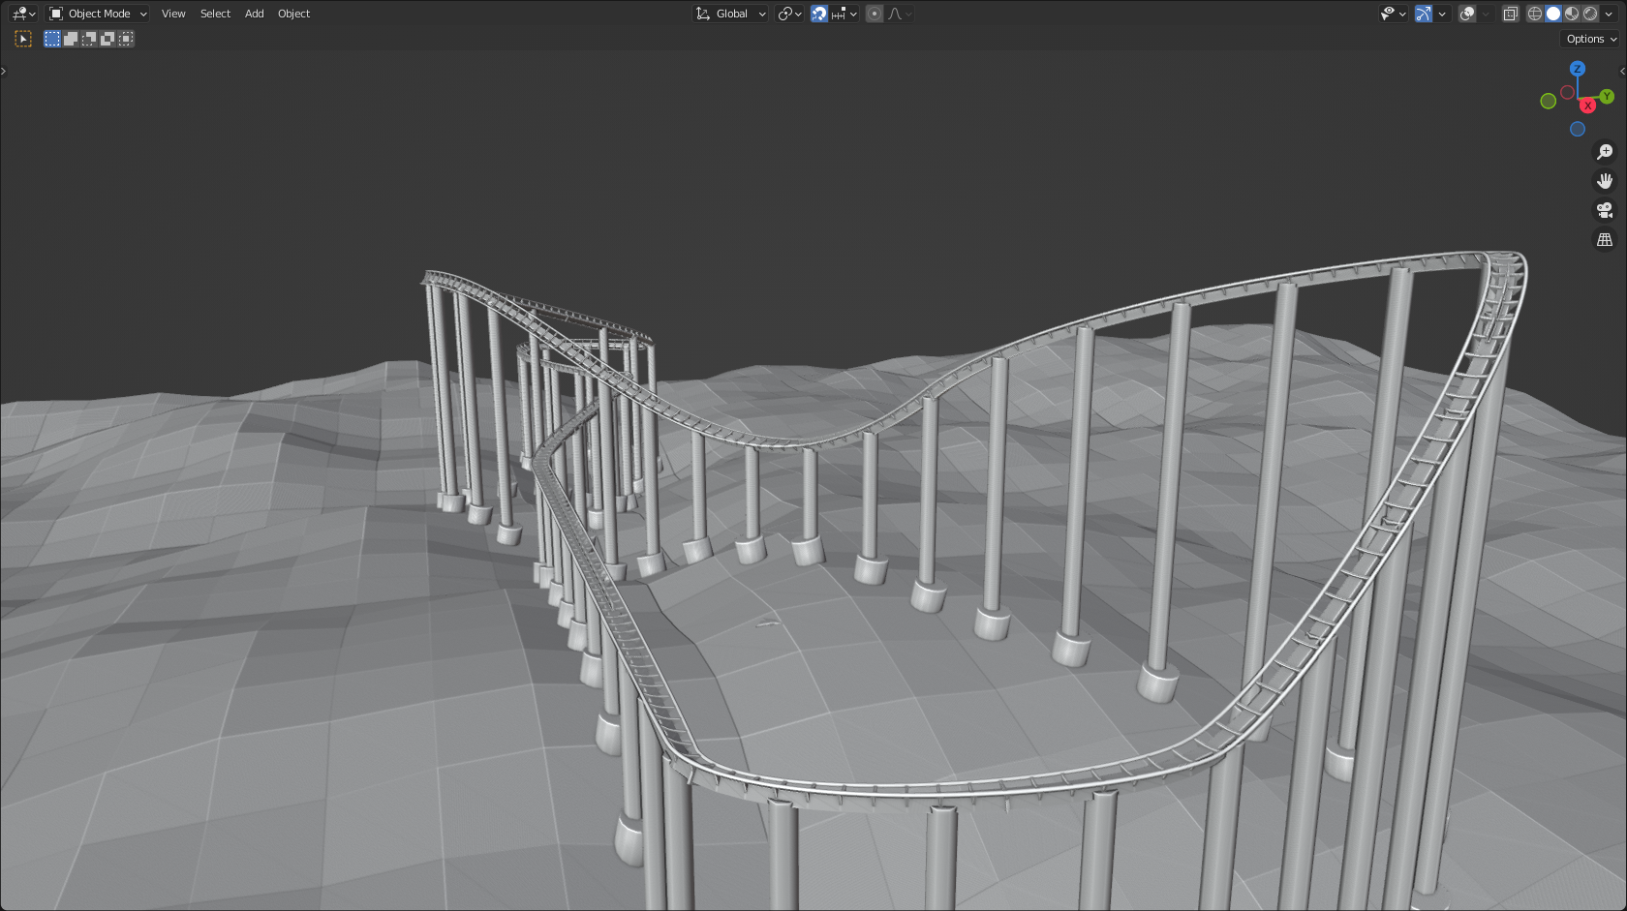Choose the Set new selection mode
1627x911 pixels.
52,39
